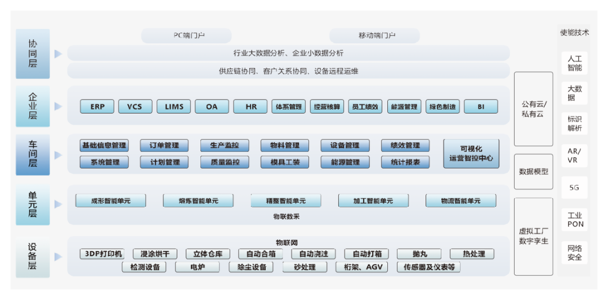Screen dimensions: 608x300
Task: Select the LIMS box in enterprise layer
Action: click(x=174, y=107)
